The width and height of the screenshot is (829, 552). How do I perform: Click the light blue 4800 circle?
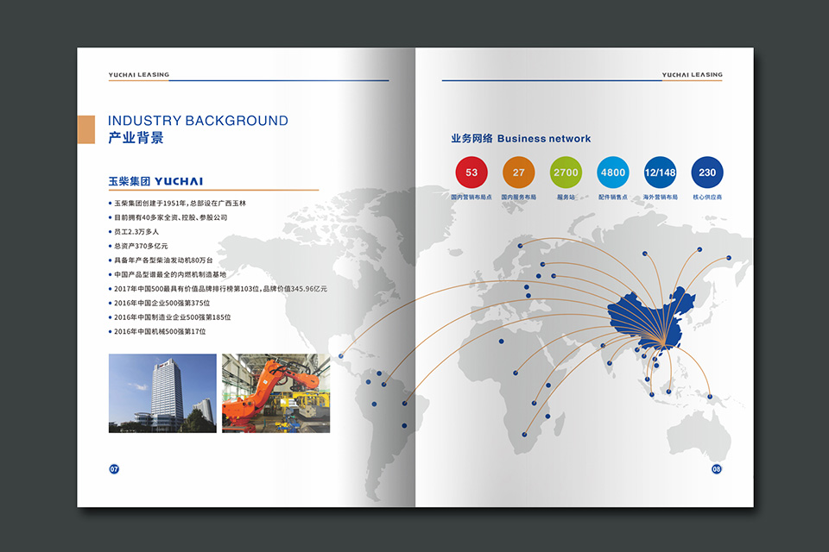point(613,172)
